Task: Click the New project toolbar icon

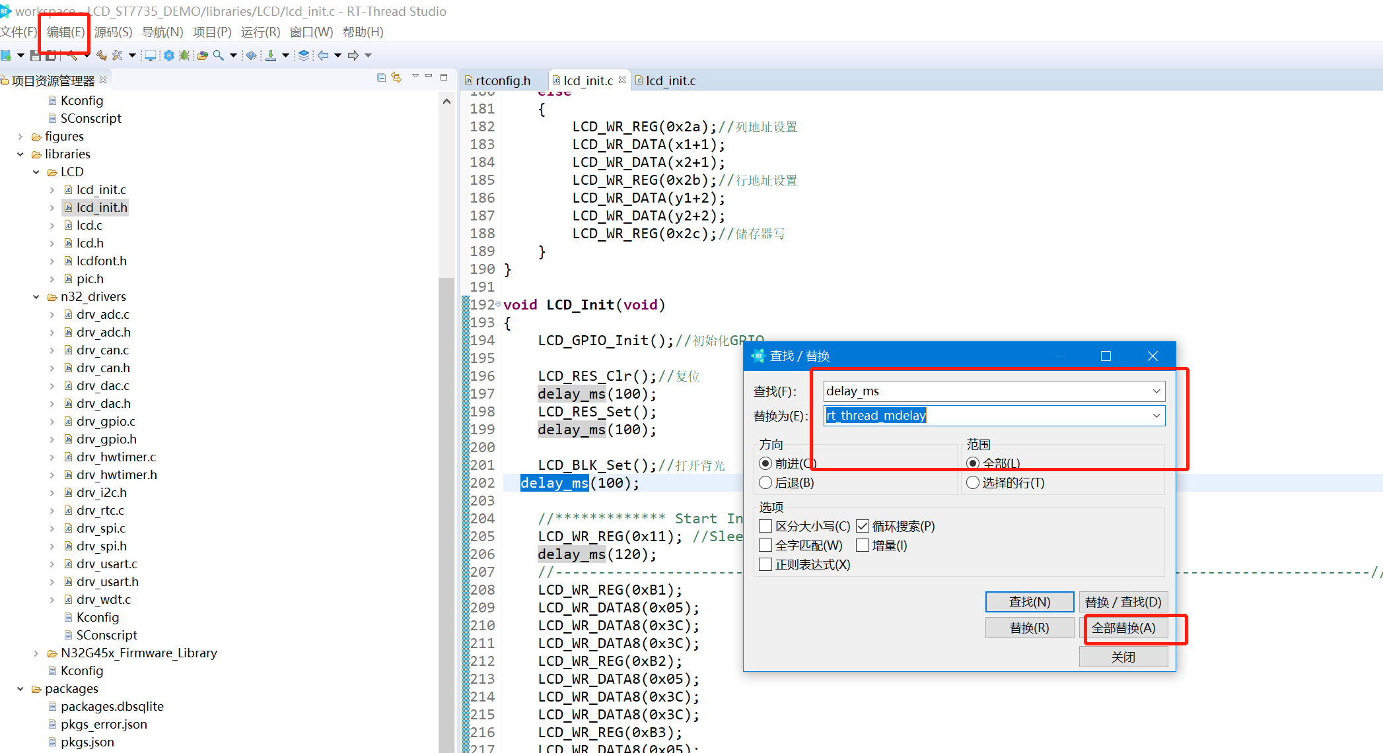Action: click(x=6, y=55)
